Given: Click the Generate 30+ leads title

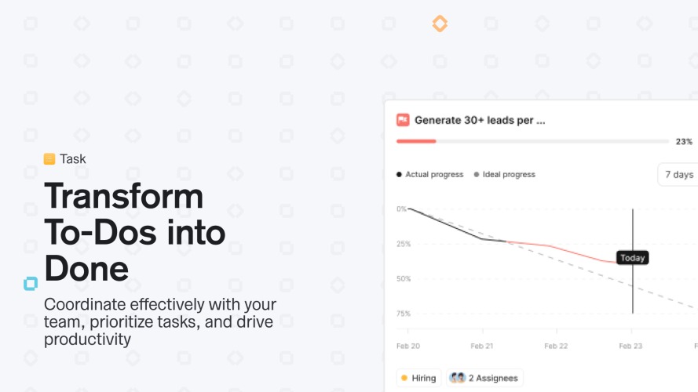Looking at the screenshot, I should pos(480,120).
